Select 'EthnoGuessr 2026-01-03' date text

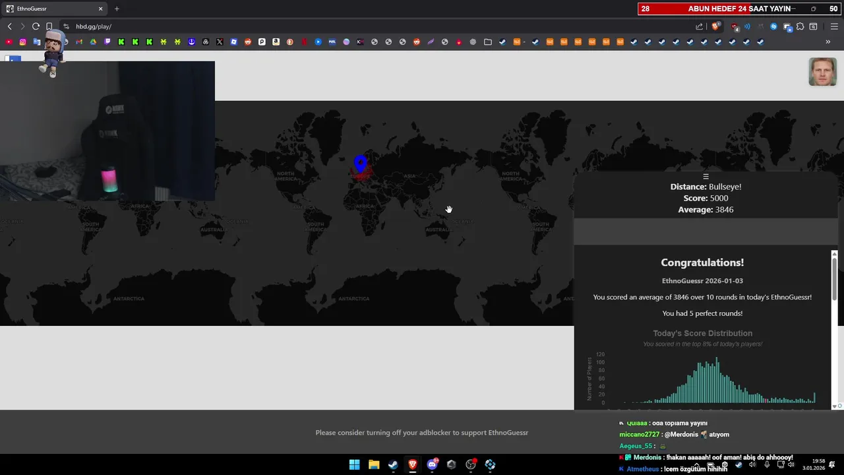(702, 280)
